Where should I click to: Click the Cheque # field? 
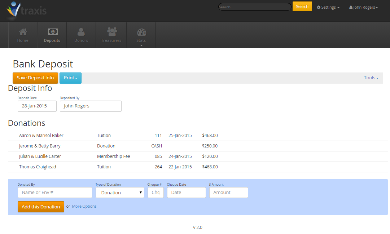coord(156,193)
